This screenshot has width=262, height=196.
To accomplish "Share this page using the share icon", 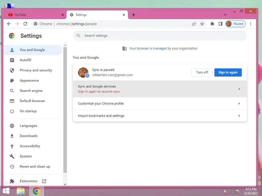I will pos(194,24).
